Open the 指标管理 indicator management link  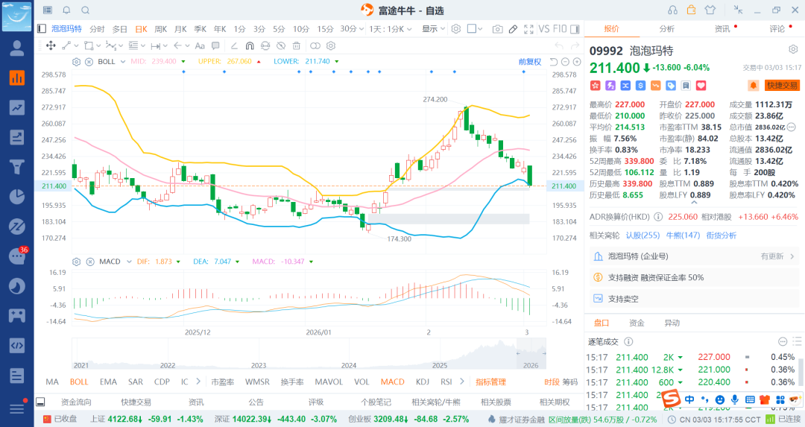tap(491, 382)
